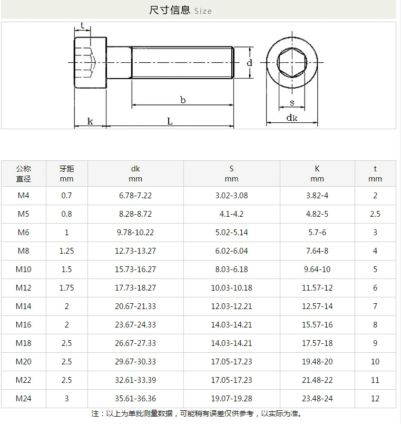Click the bolt side-view diagram
The image size is (401, 424).
coord(161,75)
